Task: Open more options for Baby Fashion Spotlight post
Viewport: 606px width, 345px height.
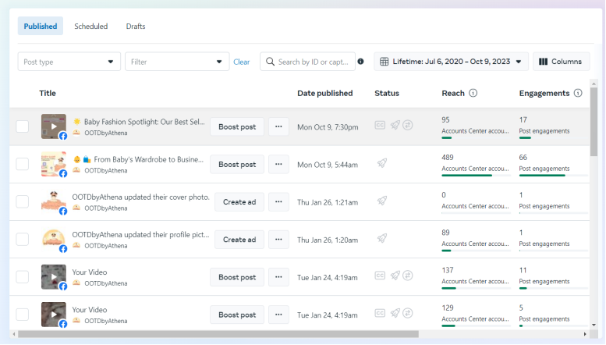Action: click(x=278, y=126)
